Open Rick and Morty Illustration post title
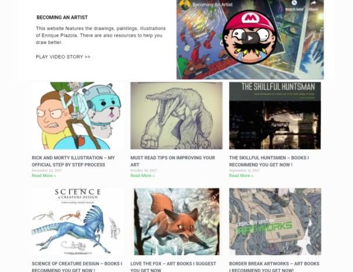Viewport: 353px width, 272px height. click(73, 161)
